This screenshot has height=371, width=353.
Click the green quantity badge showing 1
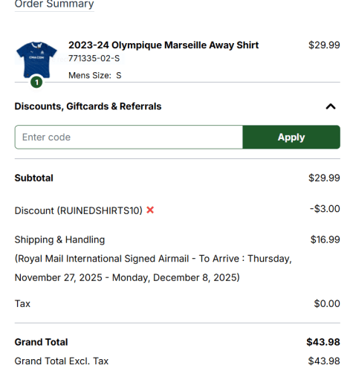coord(36,83)
